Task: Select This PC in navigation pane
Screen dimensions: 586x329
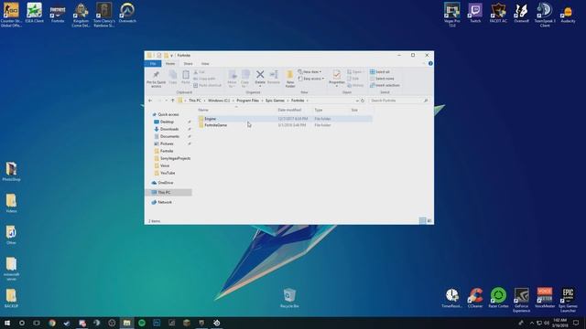Action: click(x=164, y=193)
